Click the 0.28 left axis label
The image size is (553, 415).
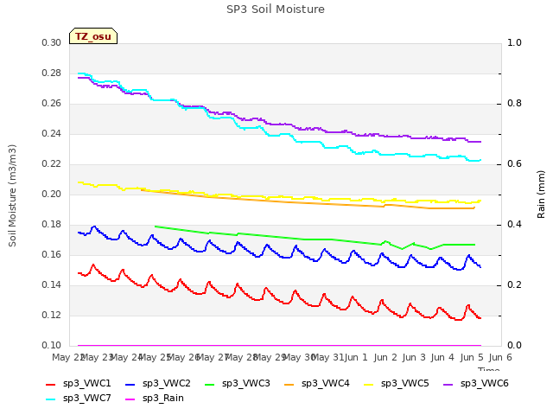[x=52, y=73]
